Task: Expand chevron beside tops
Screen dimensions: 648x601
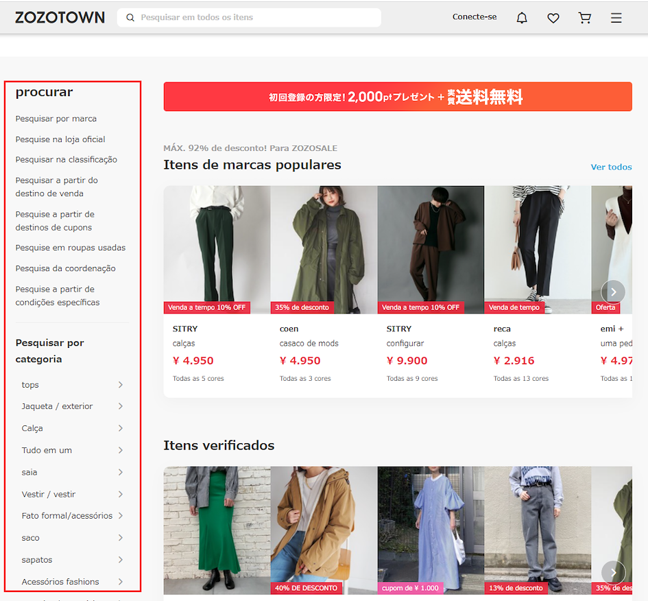Action: tap(121, 385)
